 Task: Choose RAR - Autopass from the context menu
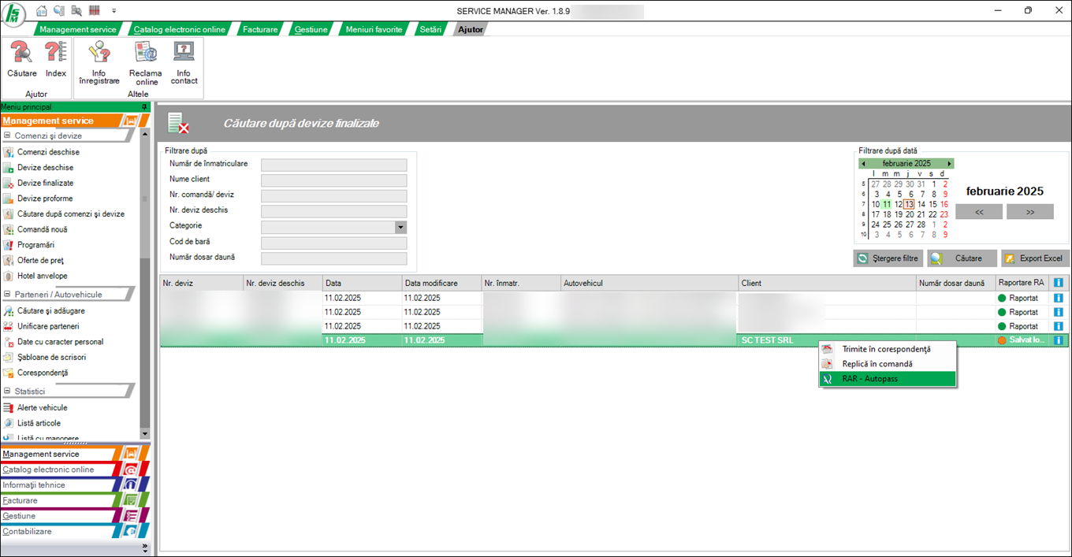point(869,379)
